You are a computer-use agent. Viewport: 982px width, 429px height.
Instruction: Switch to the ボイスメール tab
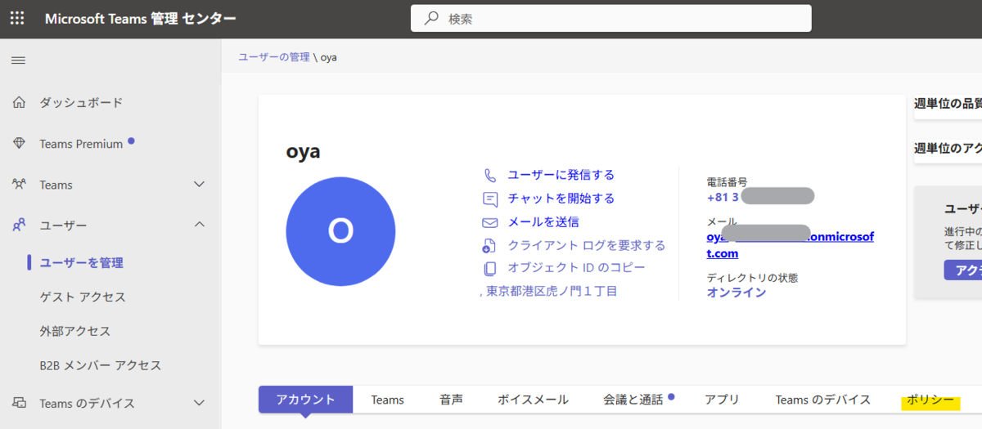pyautogui.click(x=533, y=400)
